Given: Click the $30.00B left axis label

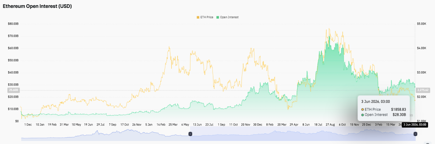Looking at the screenshot, I should click(13, 85).
